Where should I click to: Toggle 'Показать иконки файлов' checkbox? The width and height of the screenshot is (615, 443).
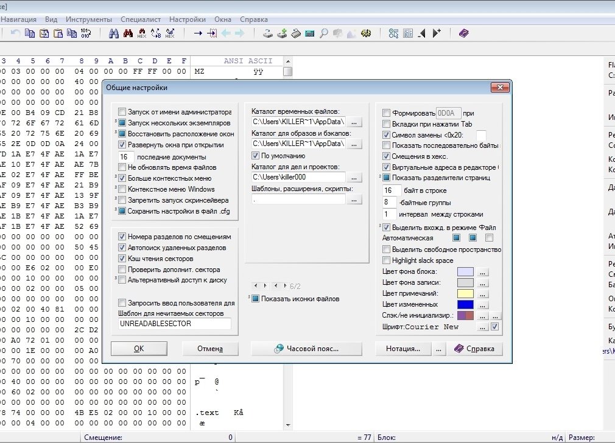point(255,299)
